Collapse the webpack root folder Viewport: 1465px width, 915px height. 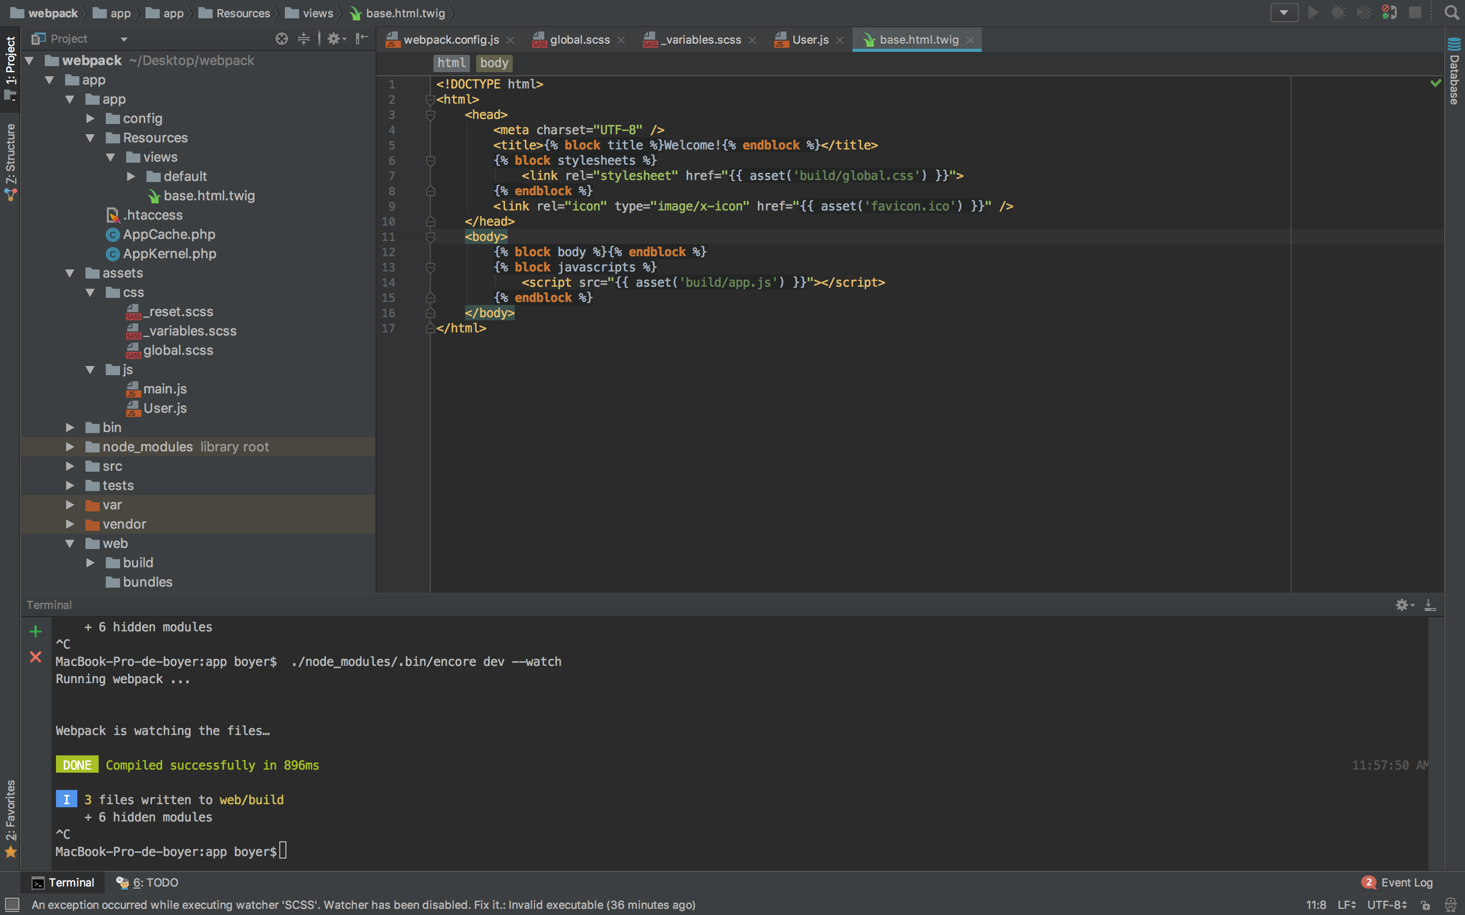click(29, 60)
